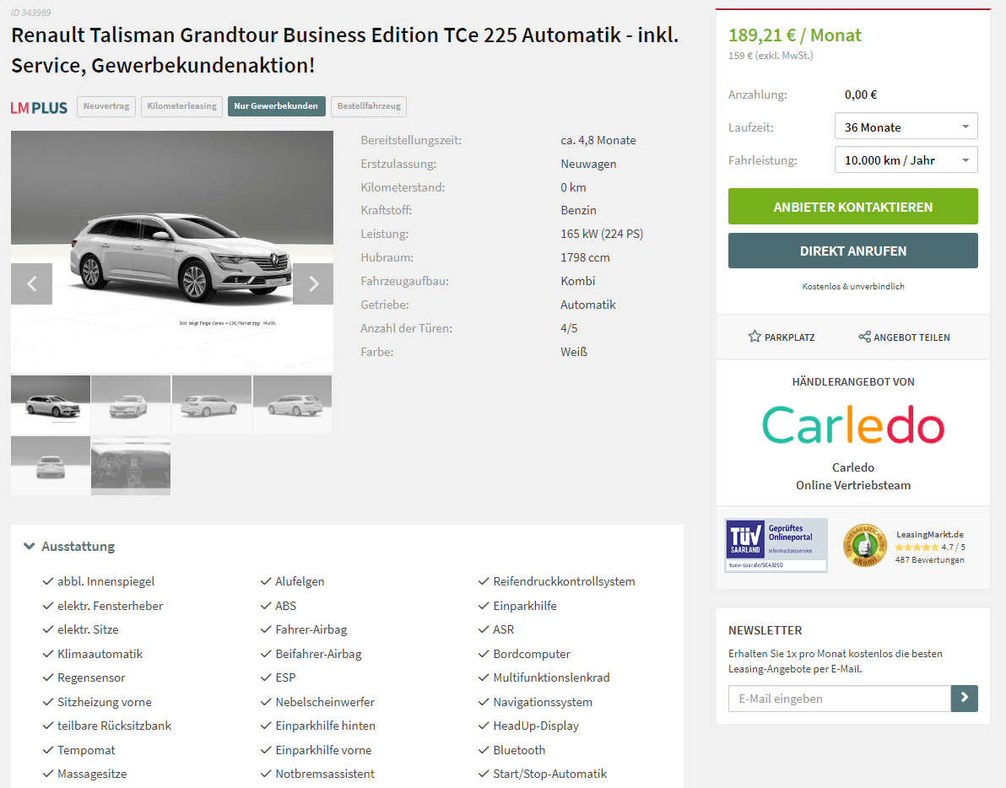The image size is (1006, 788).
Task: Select the rear view thumbnail
Action: (50, 466)
